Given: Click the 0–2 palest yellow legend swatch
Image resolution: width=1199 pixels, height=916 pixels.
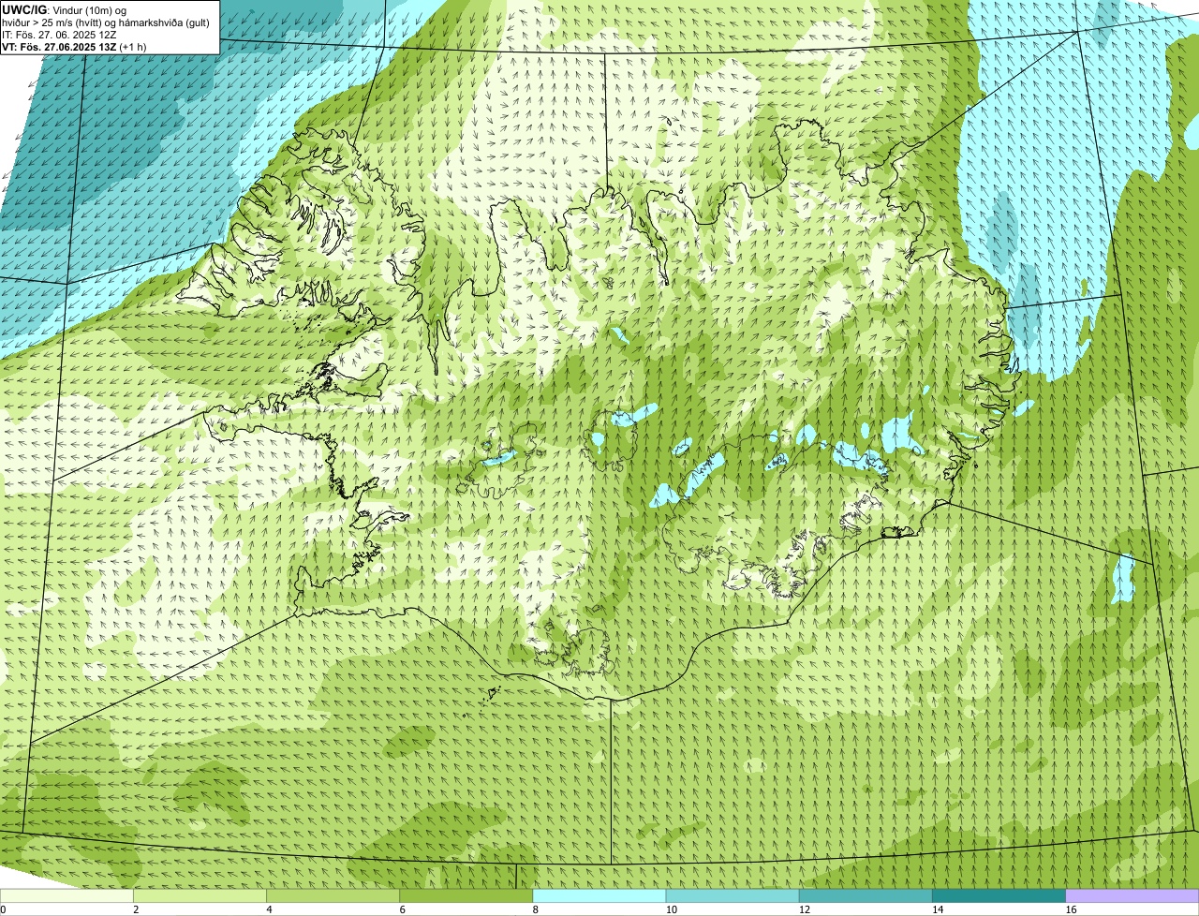Looking at the screenshot, I should pos(67,895).
